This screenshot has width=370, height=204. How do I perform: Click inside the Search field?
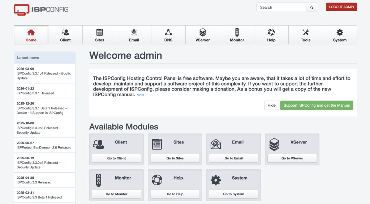(281, 8)
